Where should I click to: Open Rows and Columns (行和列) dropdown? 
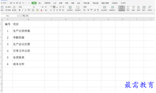[150, 8]
